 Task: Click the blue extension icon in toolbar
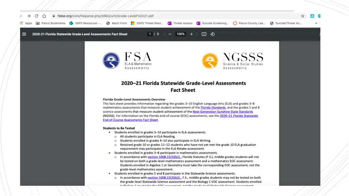[312, 16]
